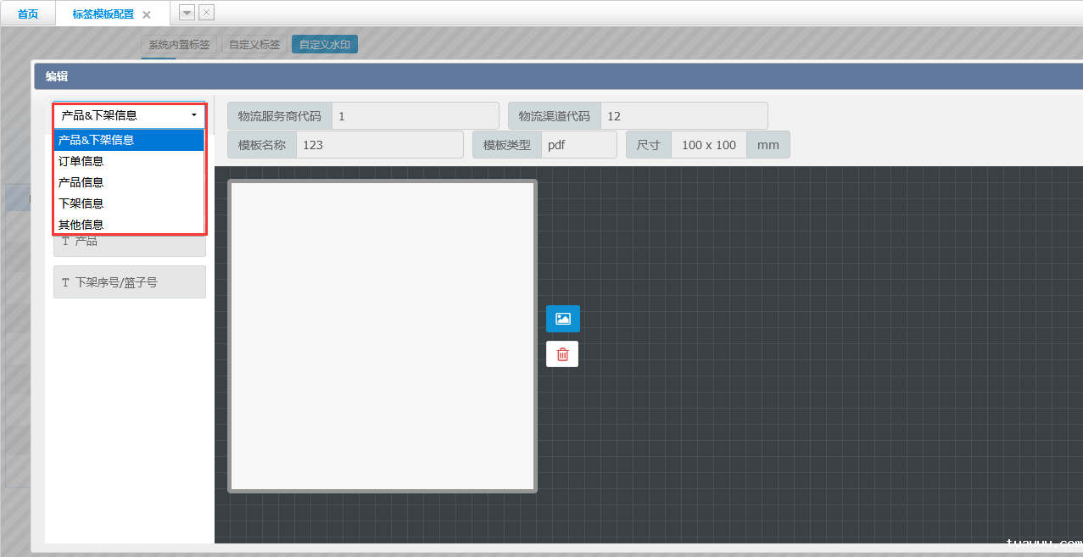The height and width of the screenshot is (557, 1083).
Task: Open the tab list dropdown arrow icon
Action: coord(187,13)
